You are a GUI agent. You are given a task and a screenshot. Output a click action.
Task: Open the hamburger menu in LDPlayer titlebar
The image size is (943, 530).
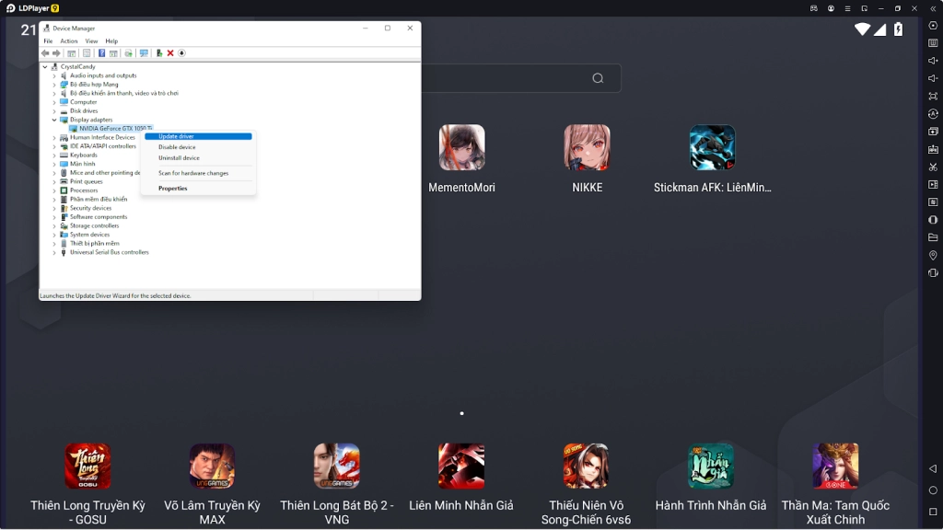tap(847, 8)
